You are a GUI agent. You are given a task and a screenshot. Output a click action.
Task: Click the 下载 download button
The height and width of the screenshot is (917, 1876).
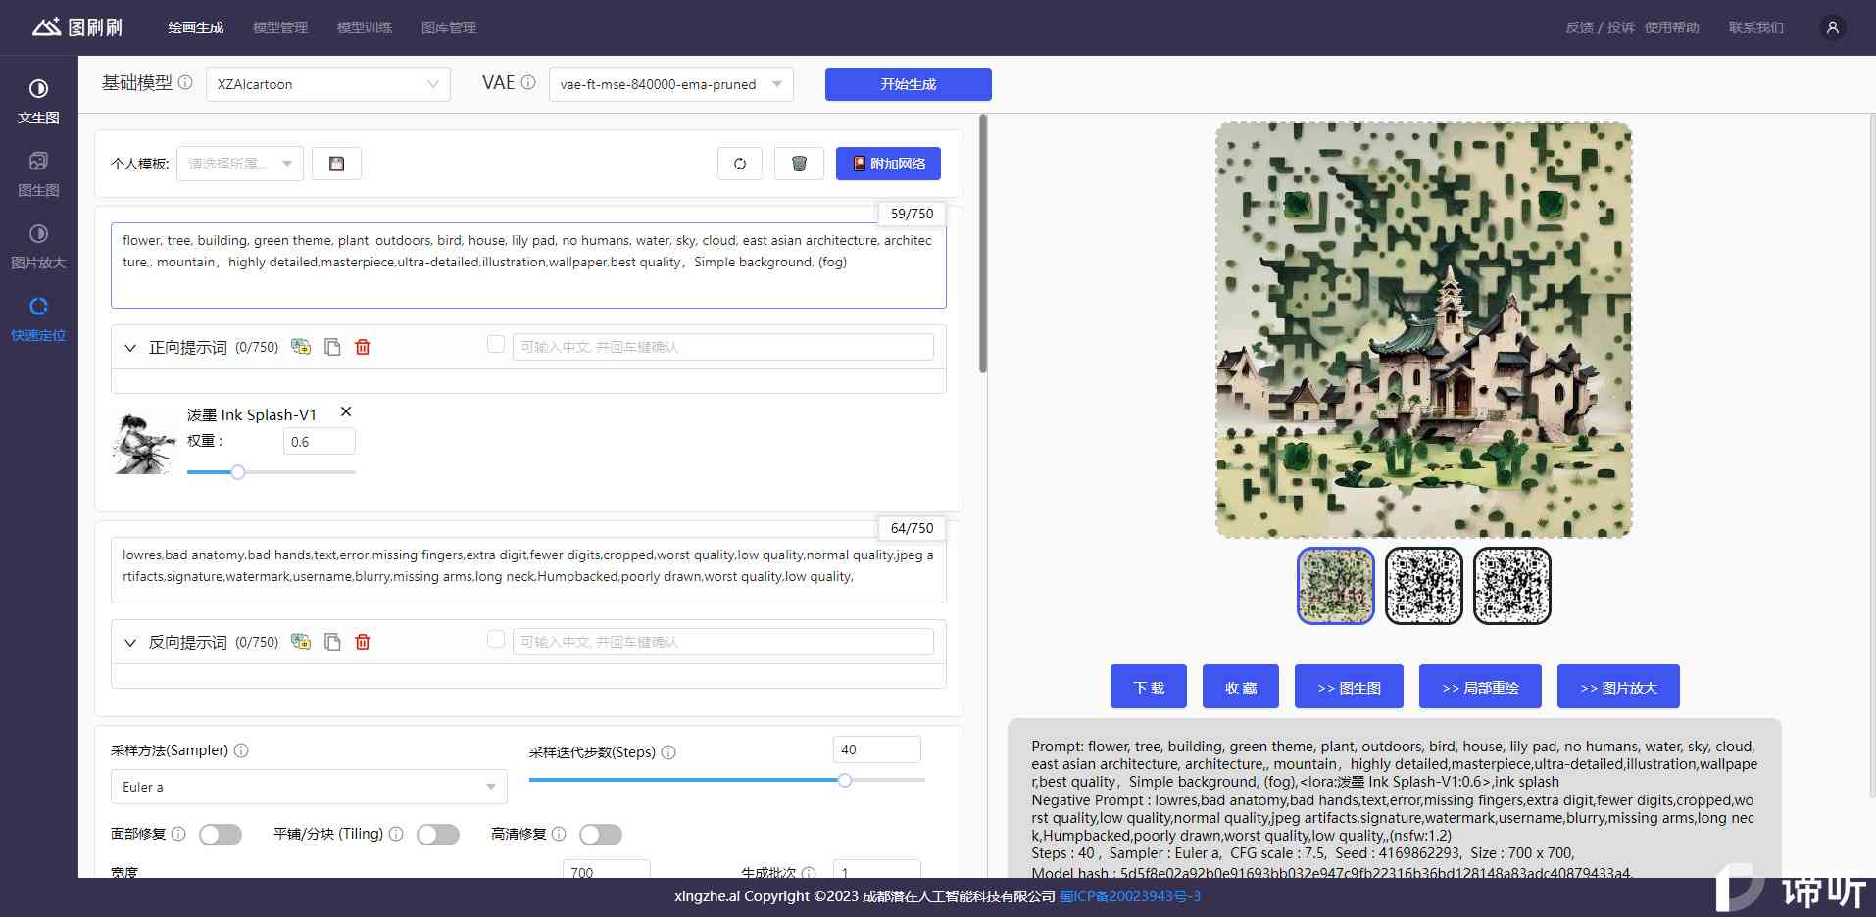tap(1149, 687)
